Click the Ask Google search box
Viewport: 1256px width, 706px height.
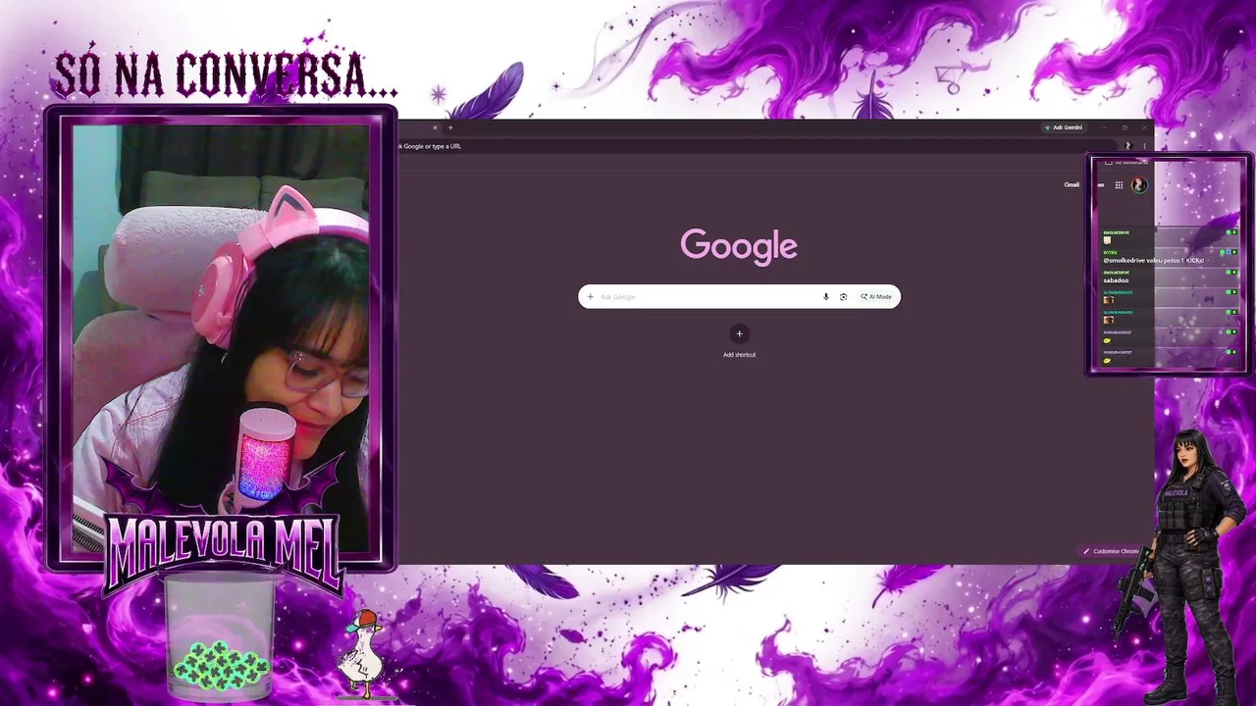point(739,296)
